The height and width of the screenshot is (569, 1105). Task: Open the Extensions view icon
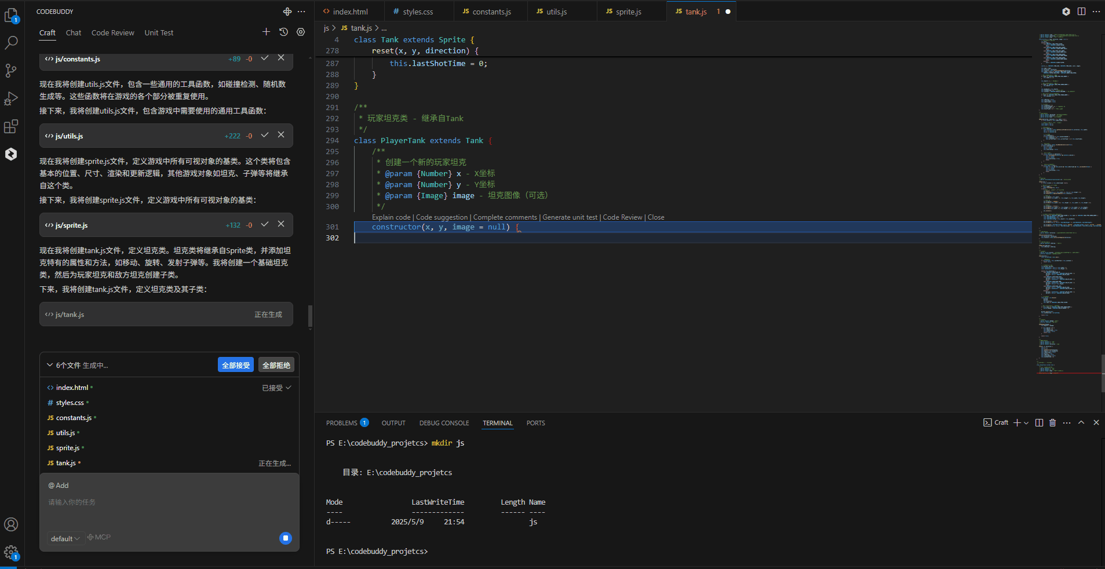click(11, 126)
